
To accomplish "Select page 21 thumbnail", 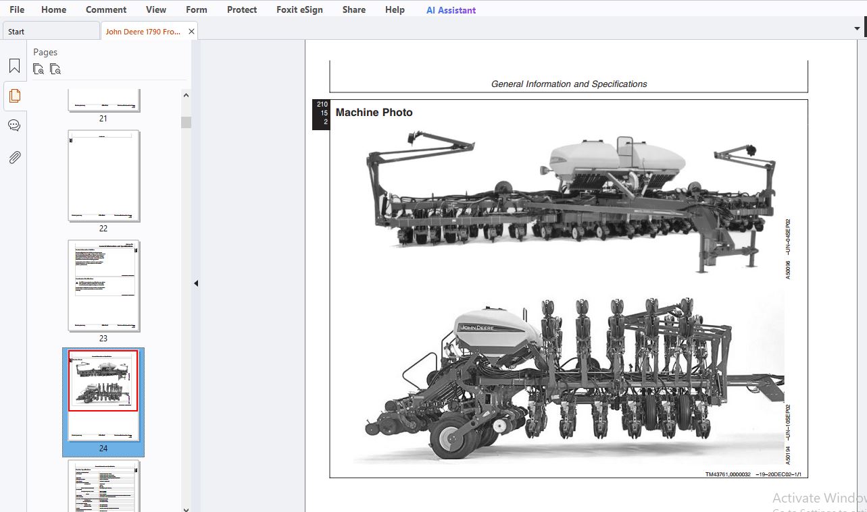I will [103, 100].
